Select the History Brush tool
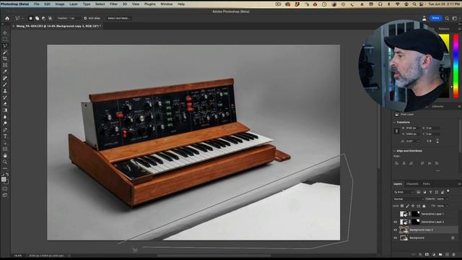This screenshot has height=260, width=462. (x=5, y=97)
